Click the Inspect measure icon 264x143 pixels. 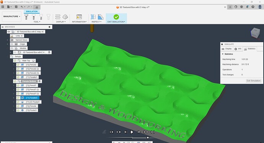coord(93,17)
